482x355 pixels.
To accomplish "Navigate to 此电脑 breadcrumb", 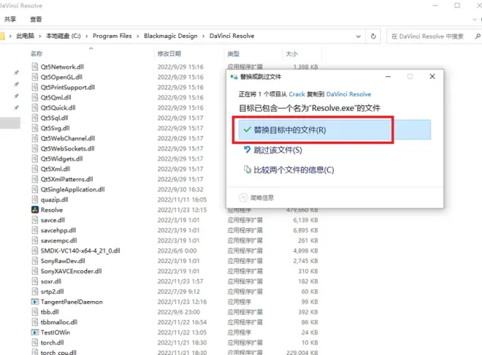I will coord(25,36).
